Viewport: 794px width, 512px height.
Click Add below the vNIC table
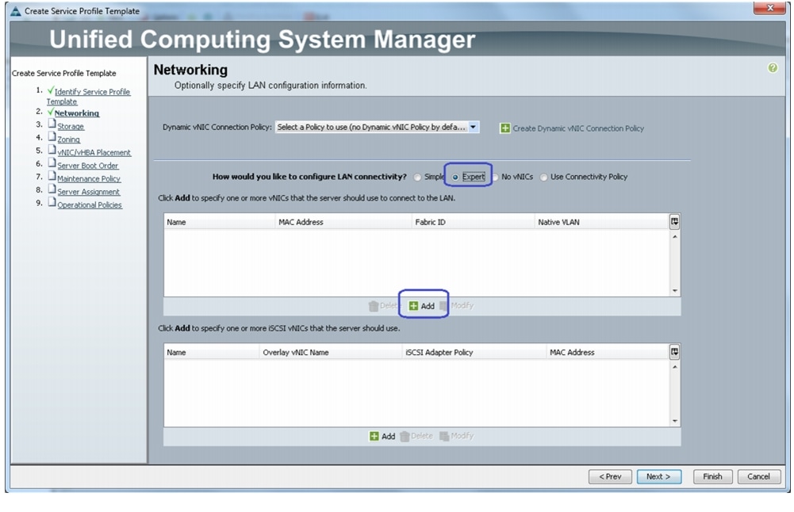point(422,306)
